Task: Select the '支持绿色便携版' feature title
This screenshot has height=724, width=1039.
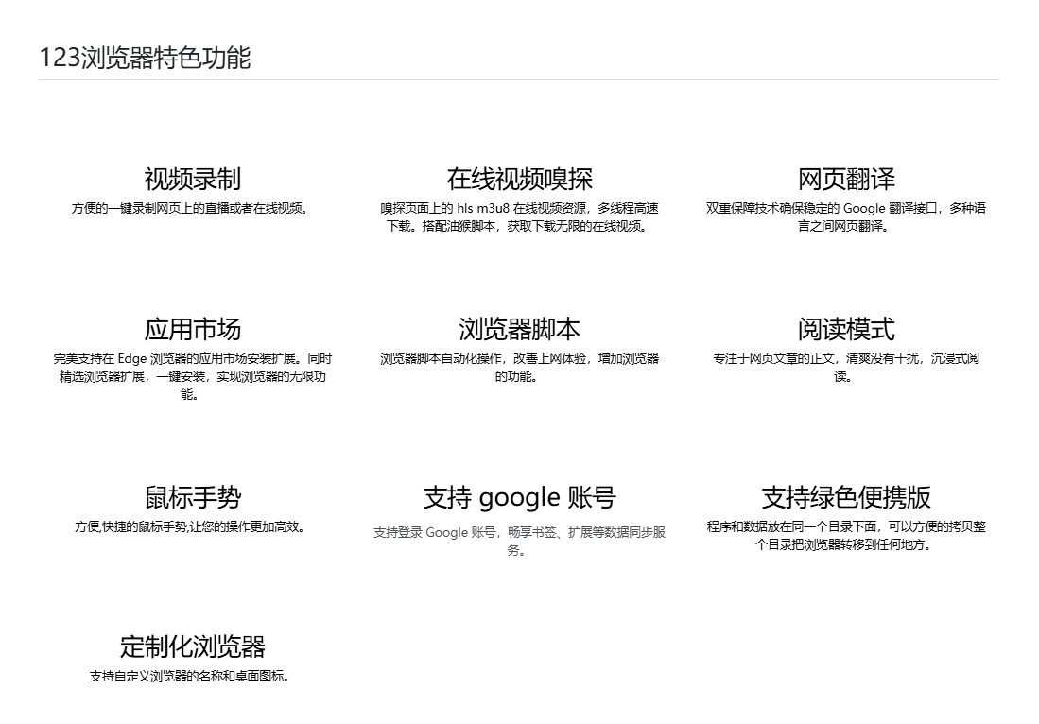Action: click(x=846, y=497)
